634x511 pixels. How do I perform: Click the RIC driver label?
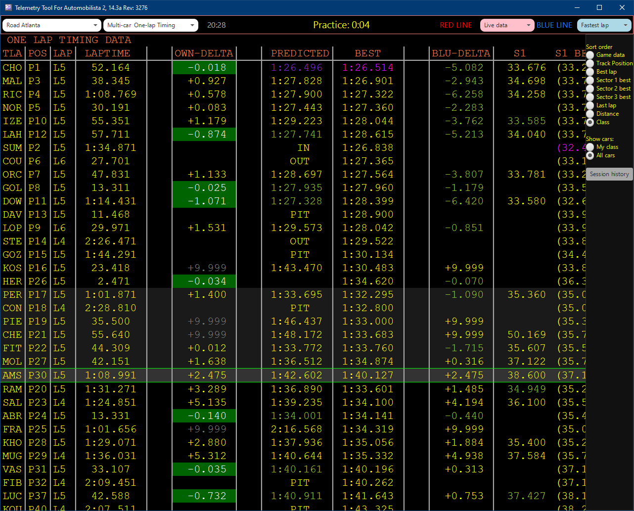(12, 94)
